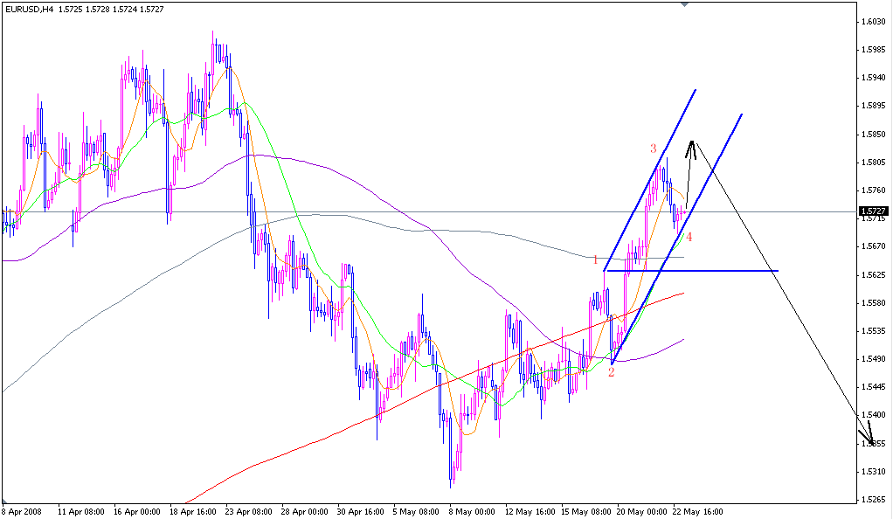Click the 1.5805 price axis label
The height and width of the screenshot is (519, 893).
(x=874, y=163)
